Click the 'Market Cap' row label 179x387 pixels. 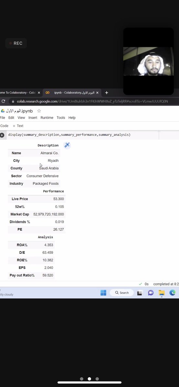click(20, 214)
